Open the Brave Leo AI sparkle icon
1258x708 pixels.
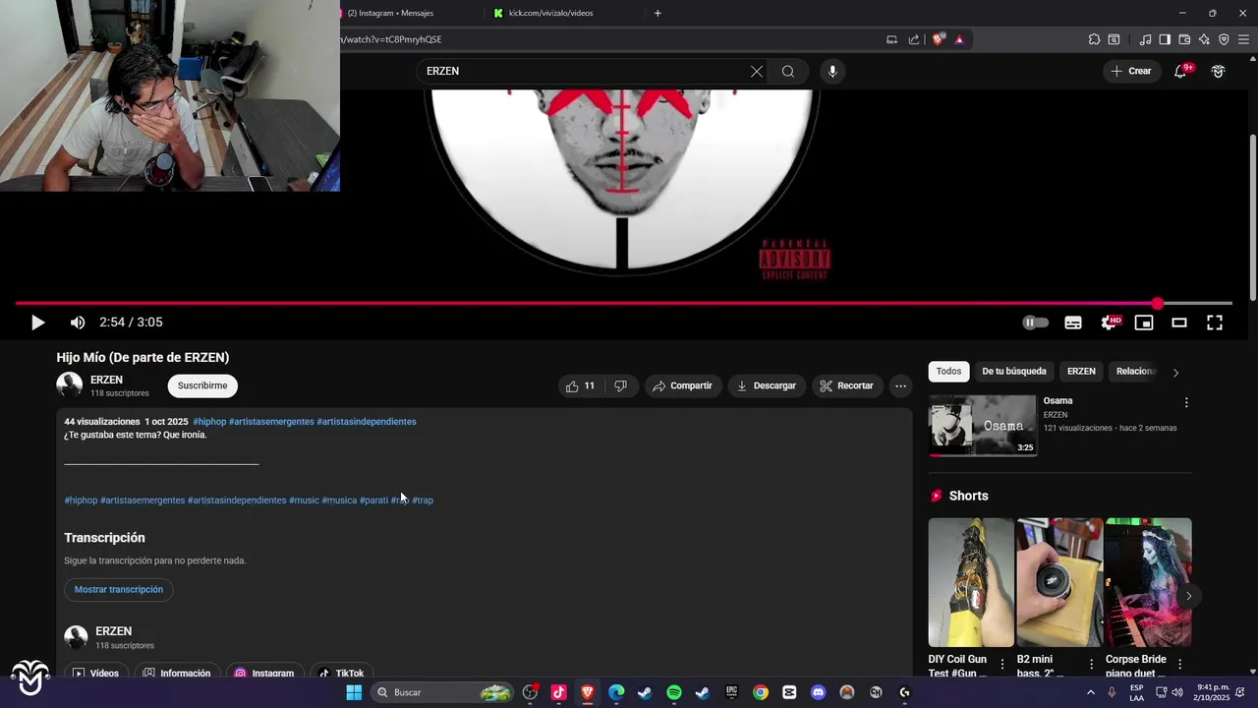pos(1204,39)
